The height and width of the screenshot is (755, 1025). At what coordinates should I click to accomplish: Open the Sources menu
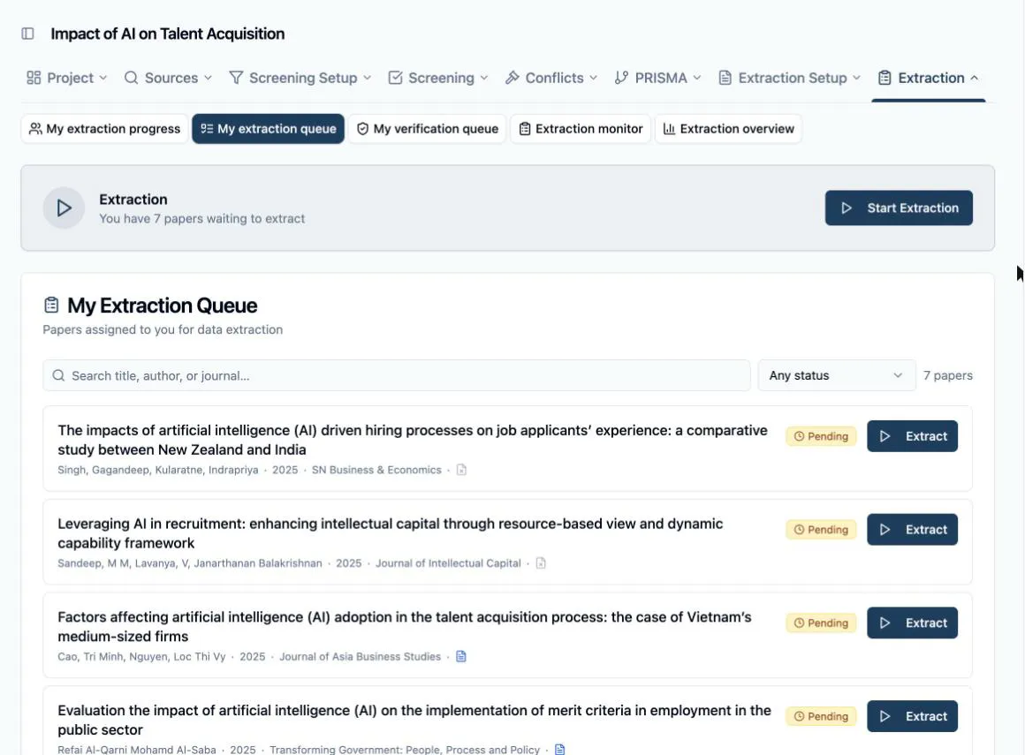point(168,78)
